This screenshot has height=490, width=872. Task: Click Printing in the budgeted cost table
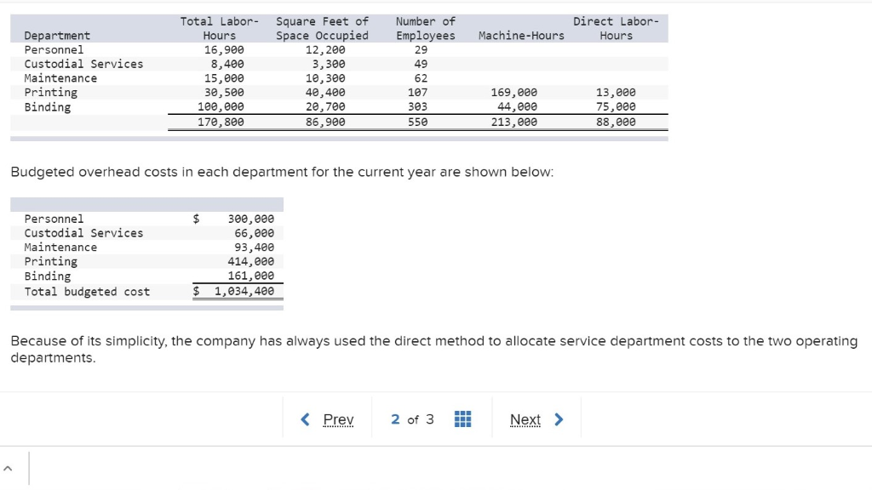pos(50,262)
